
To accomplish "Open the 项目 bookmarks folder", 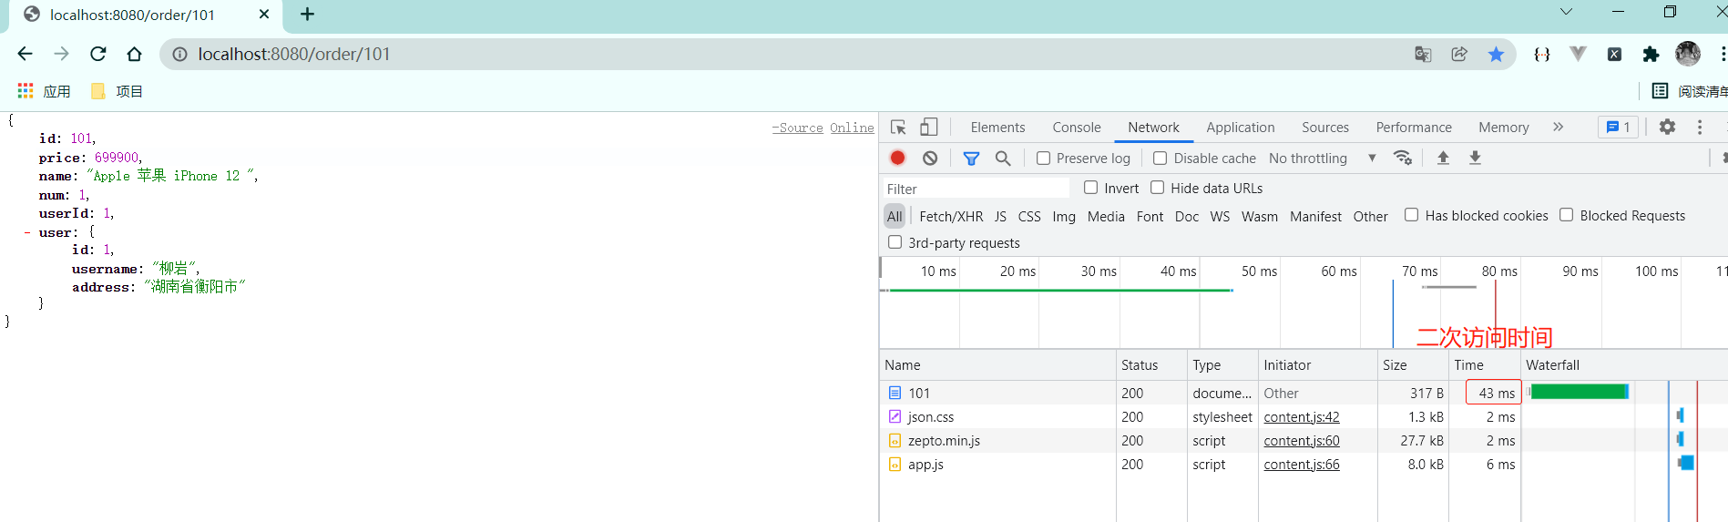I will coord(117,91).
